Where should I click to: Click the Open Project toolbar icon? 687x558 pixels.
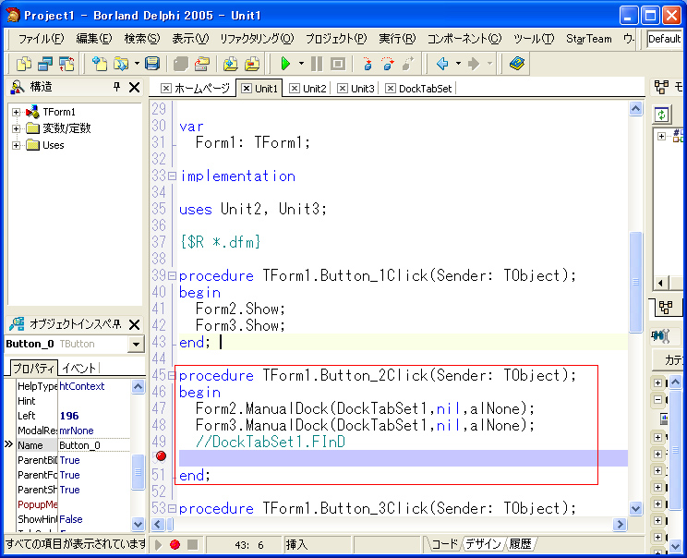tap(202, 64)
